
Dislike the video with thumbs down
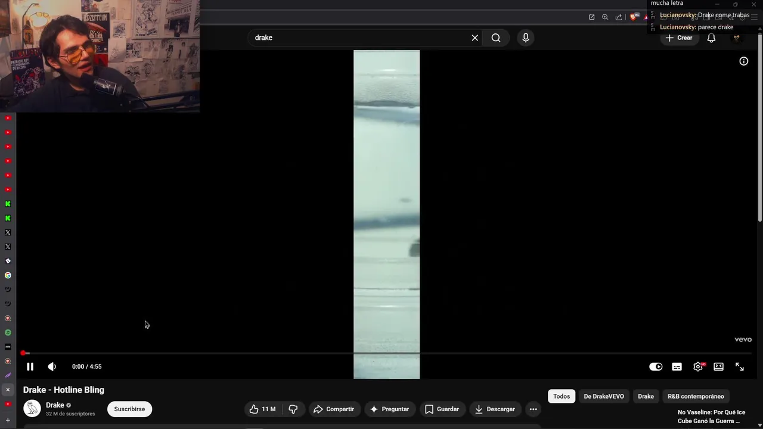(293, 409)
